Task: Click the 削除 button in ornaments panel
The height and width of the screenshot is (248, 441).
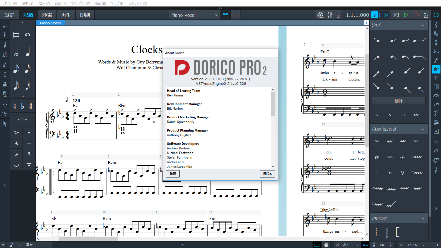Action: (x=399, y=101)
